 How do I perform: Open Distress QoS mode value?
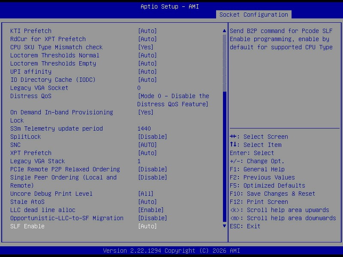[x=173, y=100]
